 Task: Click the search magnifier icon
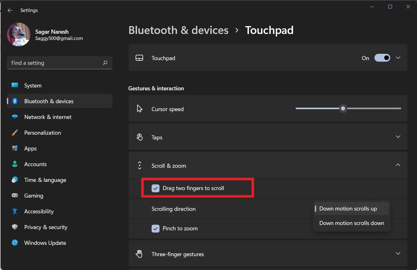[105, 63]
